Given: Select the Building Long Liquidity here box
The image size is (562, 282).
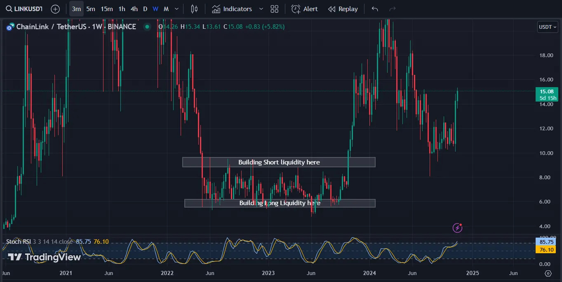Looking at the screenshot, I should point(280,203).
